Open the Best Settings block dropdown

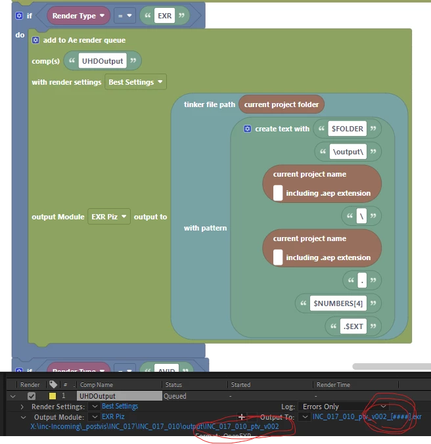[135, 82]
